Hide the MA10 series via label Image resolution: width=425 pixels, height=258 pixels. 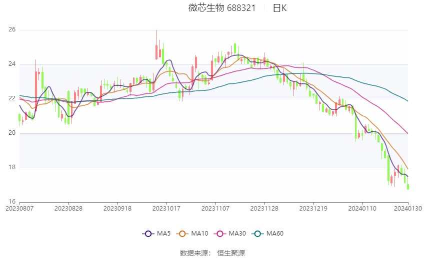(x=199, y=234)
